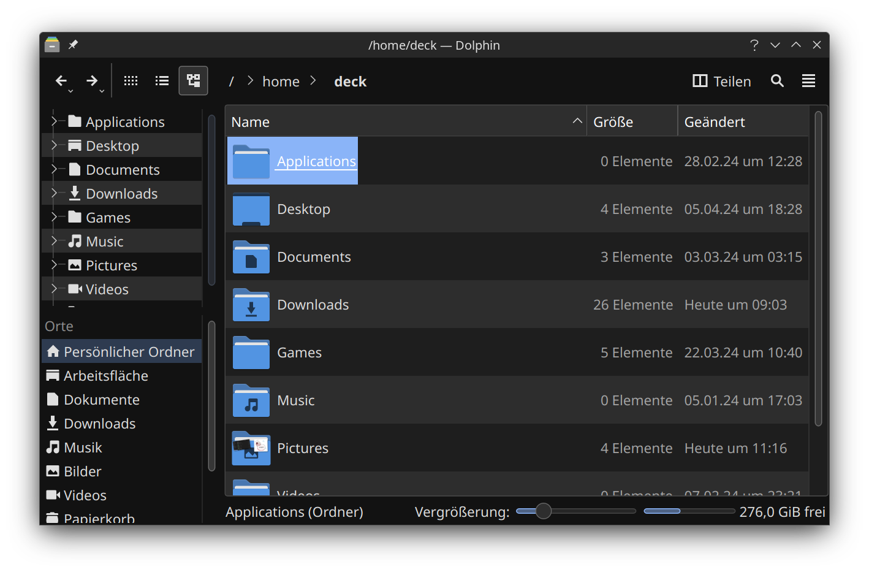Image resolution: width=869 pixels, height=572 pixels.
Task: Expand Applications in the folder tree
Action: pyautogui.click(x=54, y=121)
